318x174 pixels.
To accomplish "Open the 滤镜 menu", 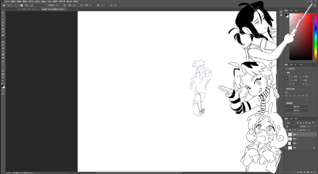I will [43, 1].
